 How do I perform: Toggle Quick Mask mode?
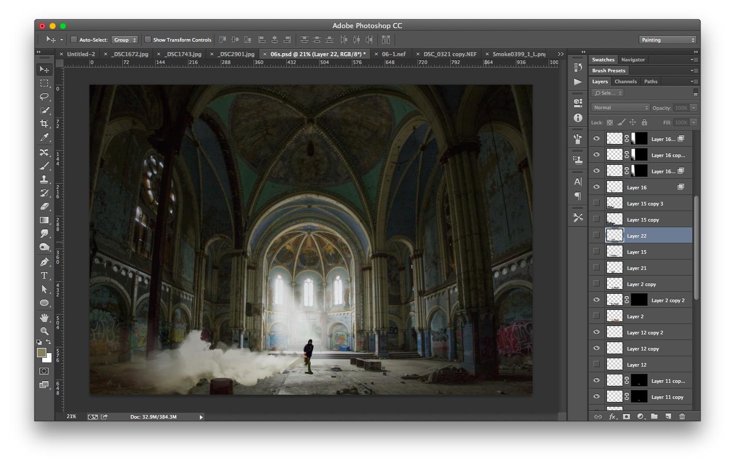[x=44, y=371]
